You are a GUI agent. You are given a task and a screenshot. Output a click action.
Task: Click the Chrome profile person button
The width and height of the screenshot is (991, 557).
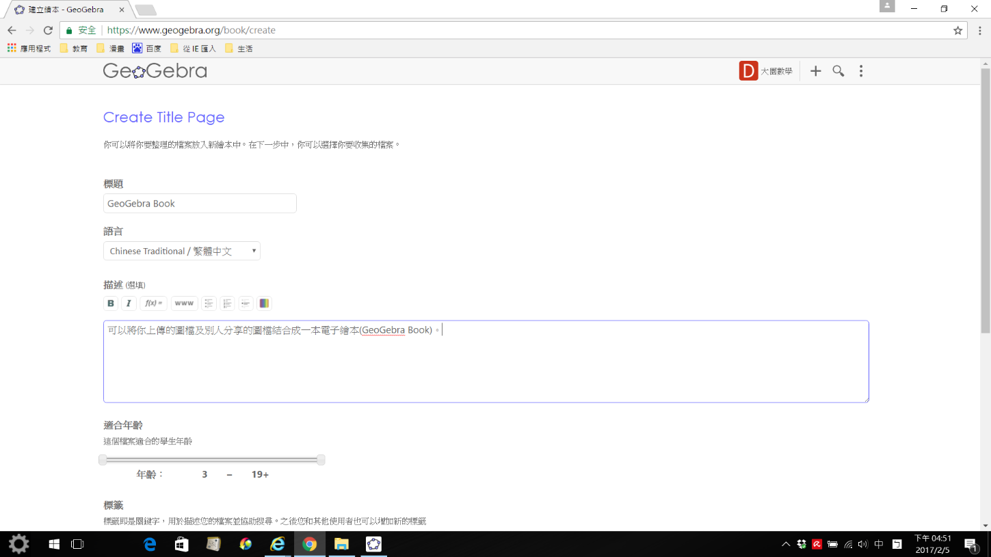(887, 6)
